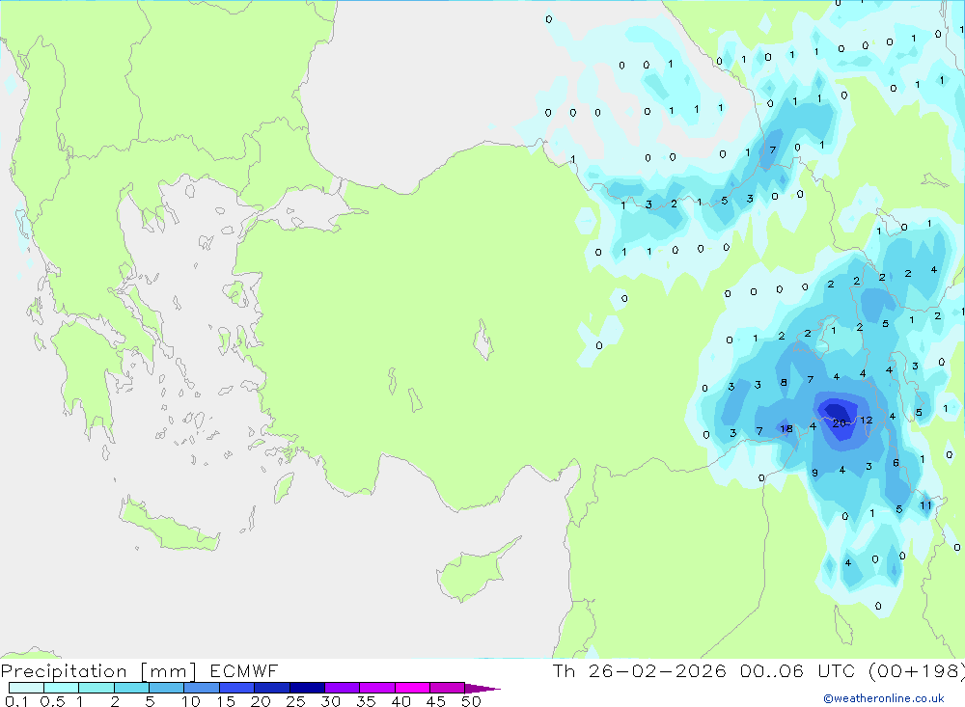The image size is (965, 707).
Task: Choose the 20–25 mm dark blue legend swatch
Action: point(272,688)
